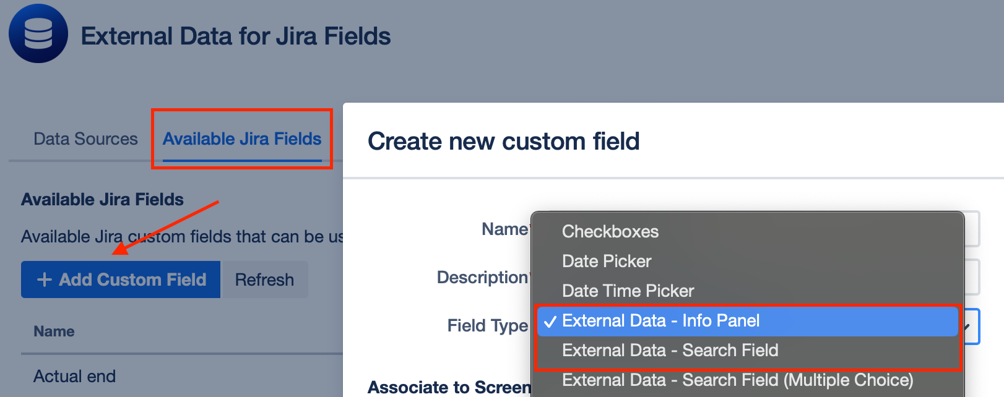
Task: Toggle the Field Type dropdown arrow
Action: [969, 327]
